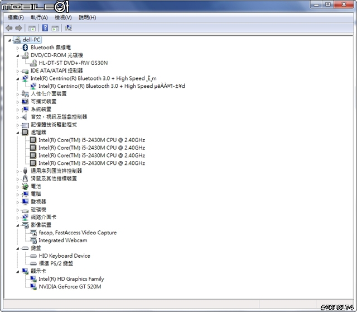357x312 pixels.
Task: Click the scan for hardware changes icon
Action: [68, 28]
